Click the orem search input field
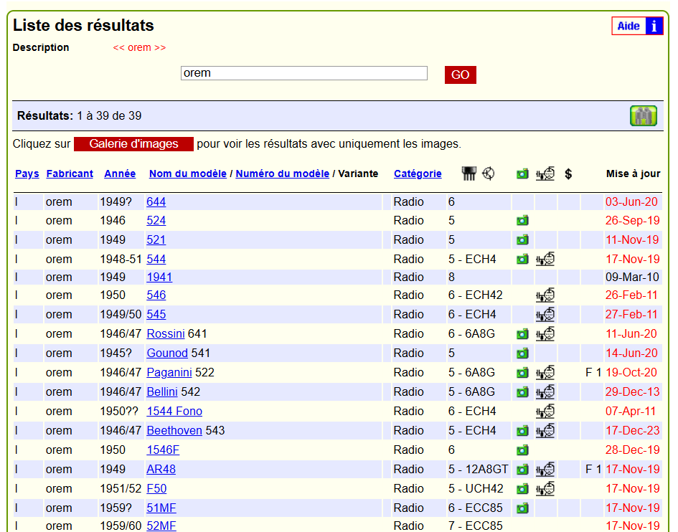The height and width of the screenshot is (532, 678). coord(304,73)
